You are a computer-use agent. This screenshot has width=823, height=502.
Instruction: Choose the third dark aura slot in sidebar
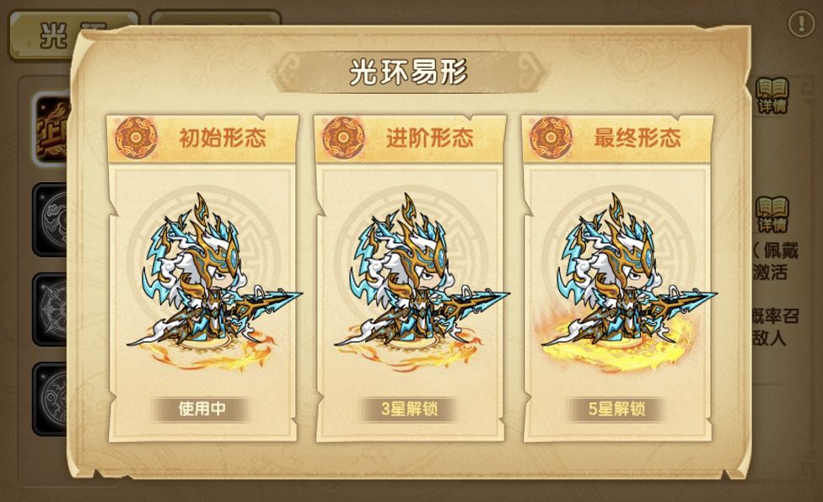[x=50, y=310]
